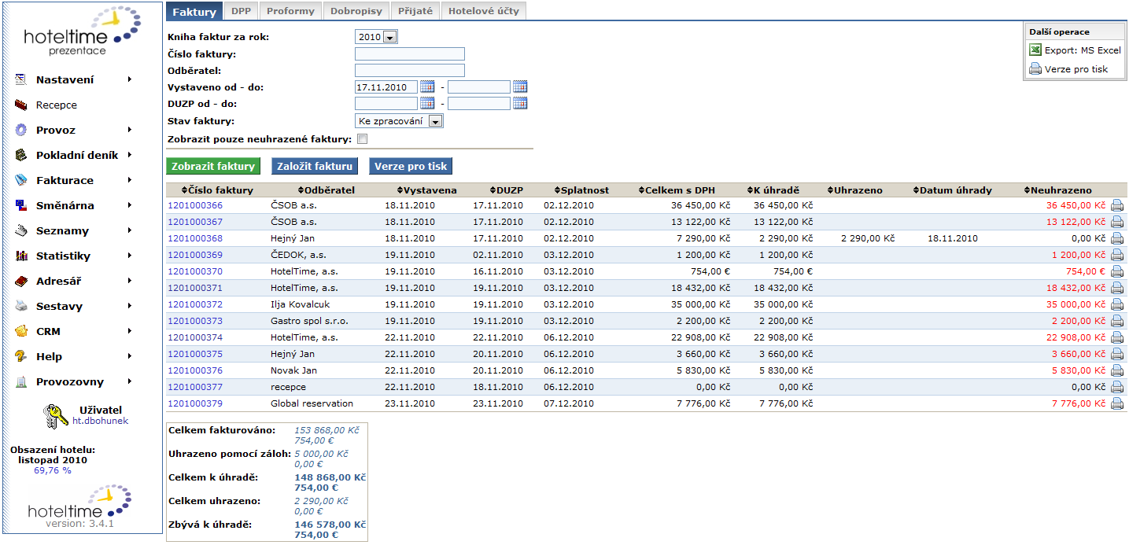
Task: Click the Adresář menu item label
Action: pos(58,281)
